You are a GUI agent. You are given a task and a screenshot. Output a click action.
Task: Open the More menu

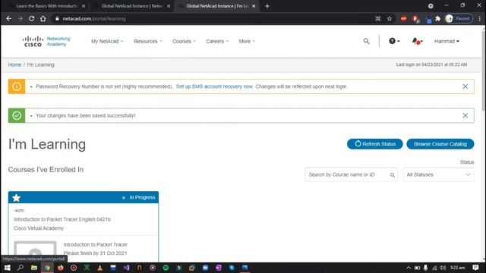pos(247,41)
